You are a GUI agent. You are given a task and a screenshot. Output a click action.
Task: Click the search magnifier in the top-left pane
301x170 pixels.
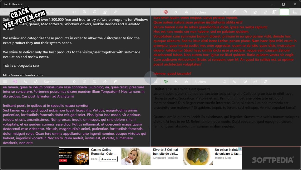click(74, 12)
